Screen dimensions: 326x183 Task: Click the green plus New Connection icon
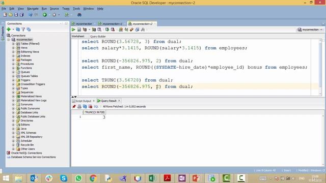[x=9, y=29]
